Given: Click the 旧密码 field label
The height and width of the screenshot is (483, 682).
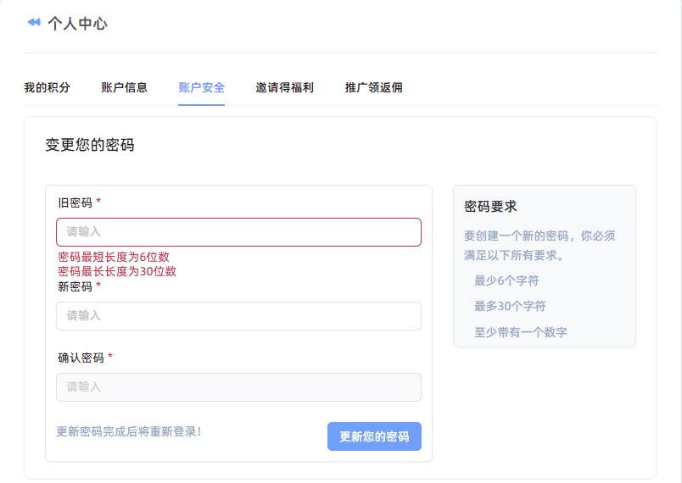Looking at the screenshot, I should pyautogui.click(x=75, y=203).
